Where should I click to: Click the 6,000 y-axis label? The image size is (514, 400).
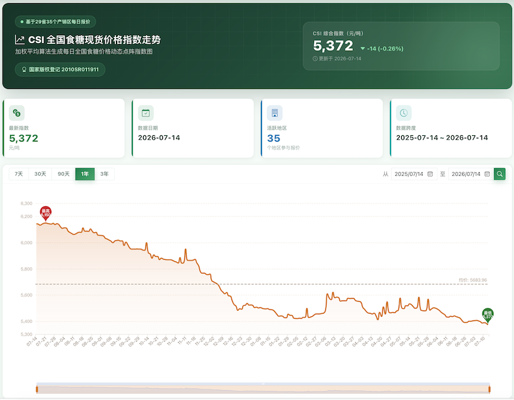[x=26, y=243]
